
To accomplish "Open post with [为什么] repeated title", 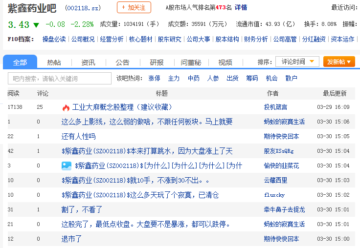I will [x=158, y=165].
